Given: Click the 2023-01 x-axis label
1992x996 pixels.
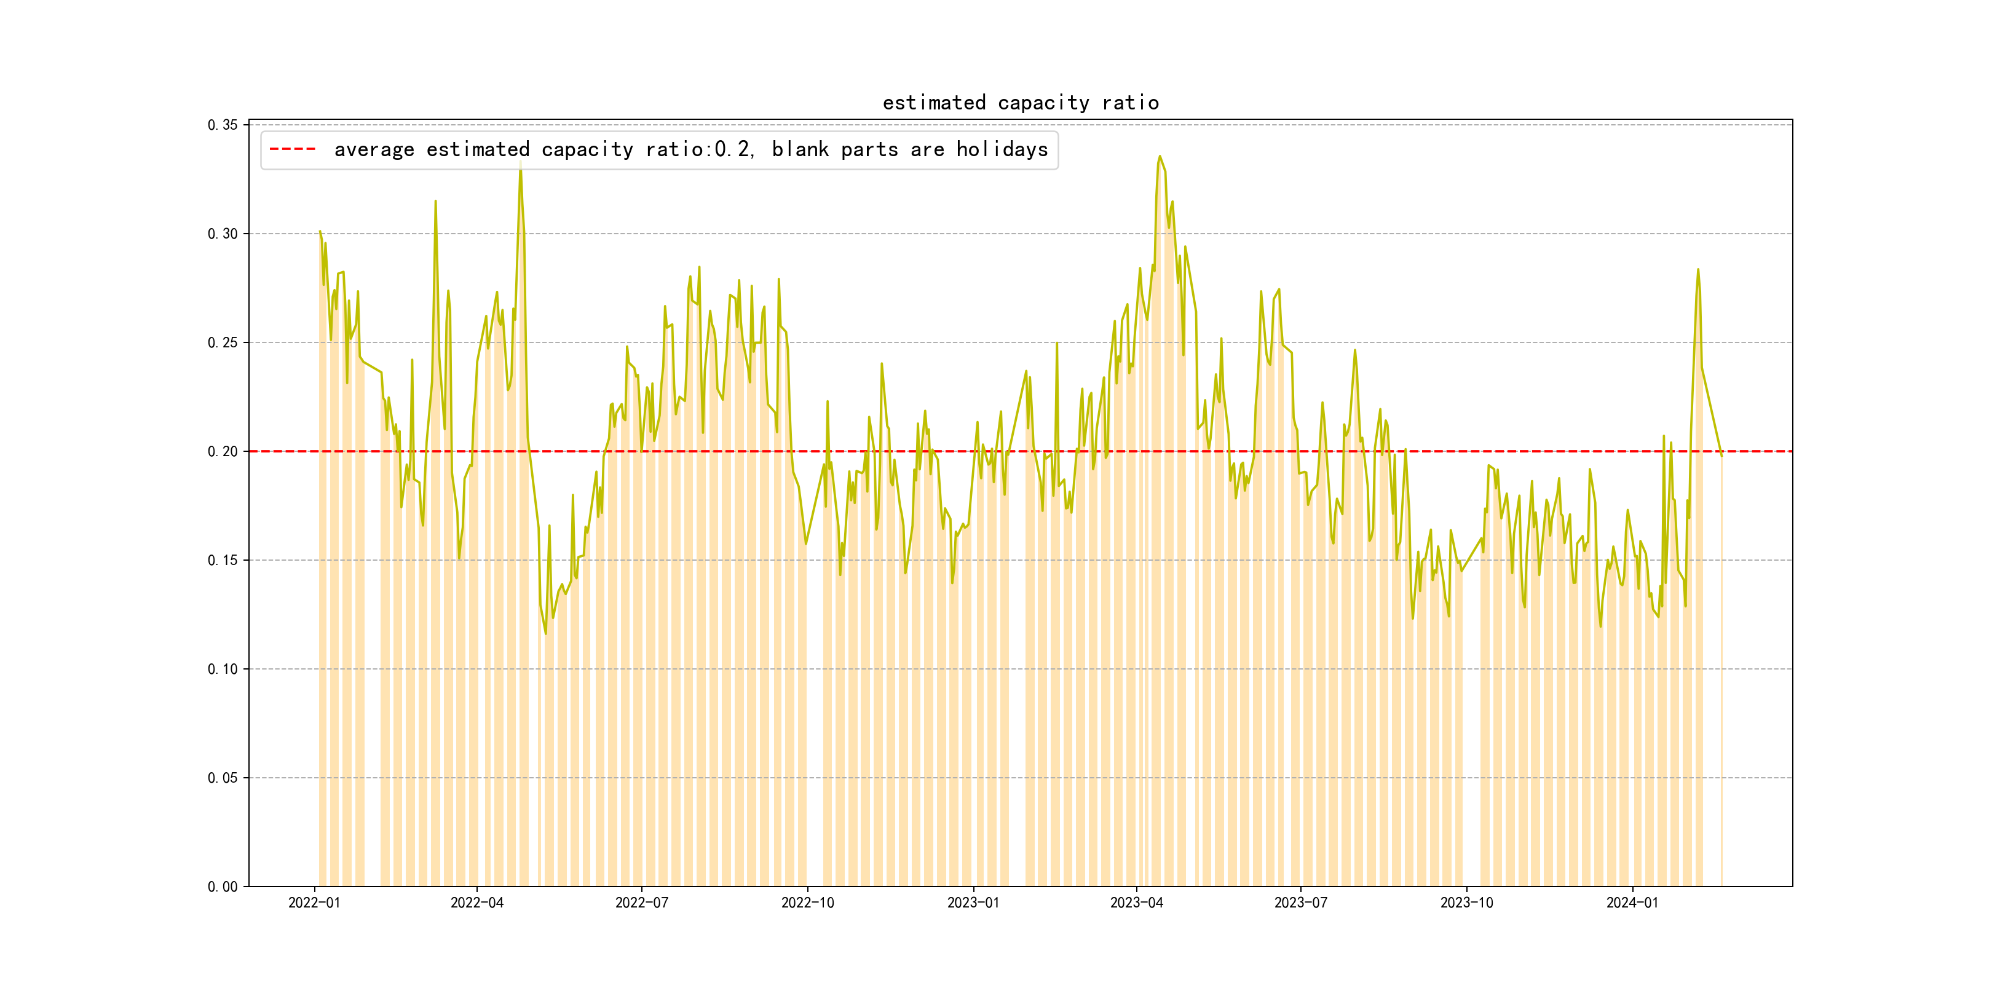Looking at the screenshot, I should click(x=973, y=903).
